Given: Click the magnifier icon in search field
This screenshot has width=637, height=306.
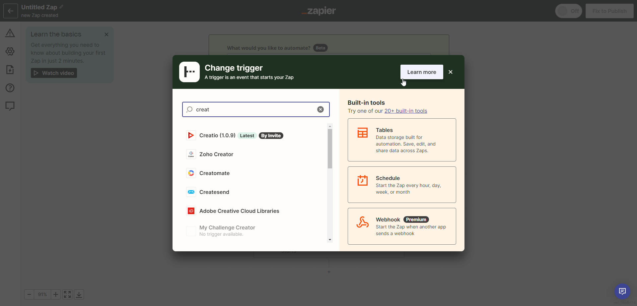Looking at the screenshot, I should point(189,109).
